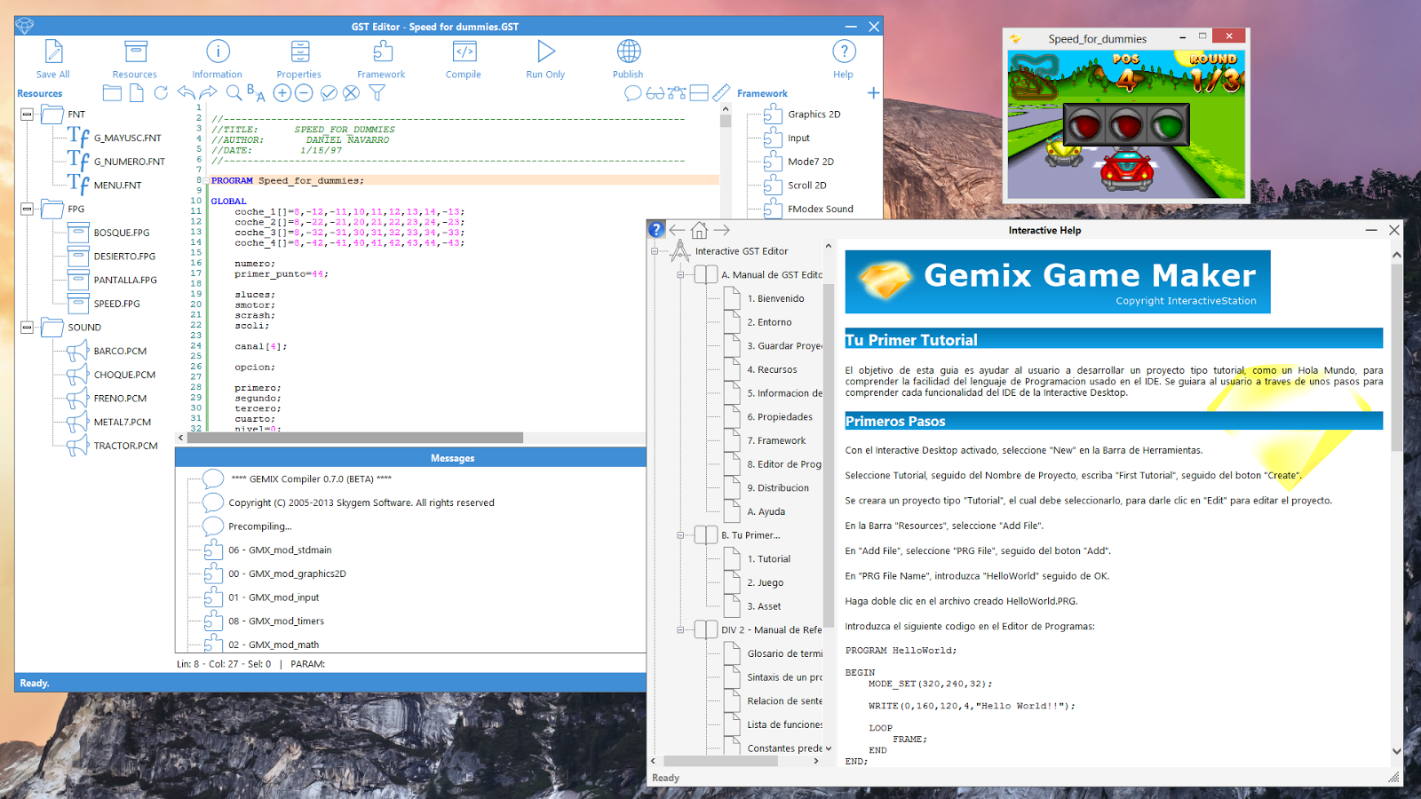
Task: Collapse the PROGRAM code fold marker
Action: pyautogui.click(x=206, y=180)
